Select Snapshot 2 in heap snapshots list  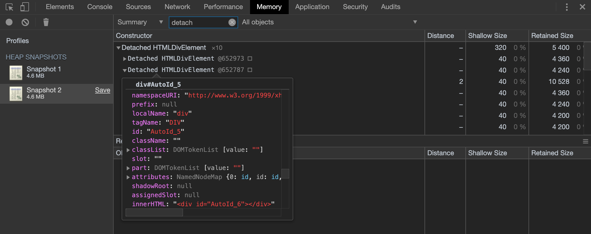[x=57, y=93]
